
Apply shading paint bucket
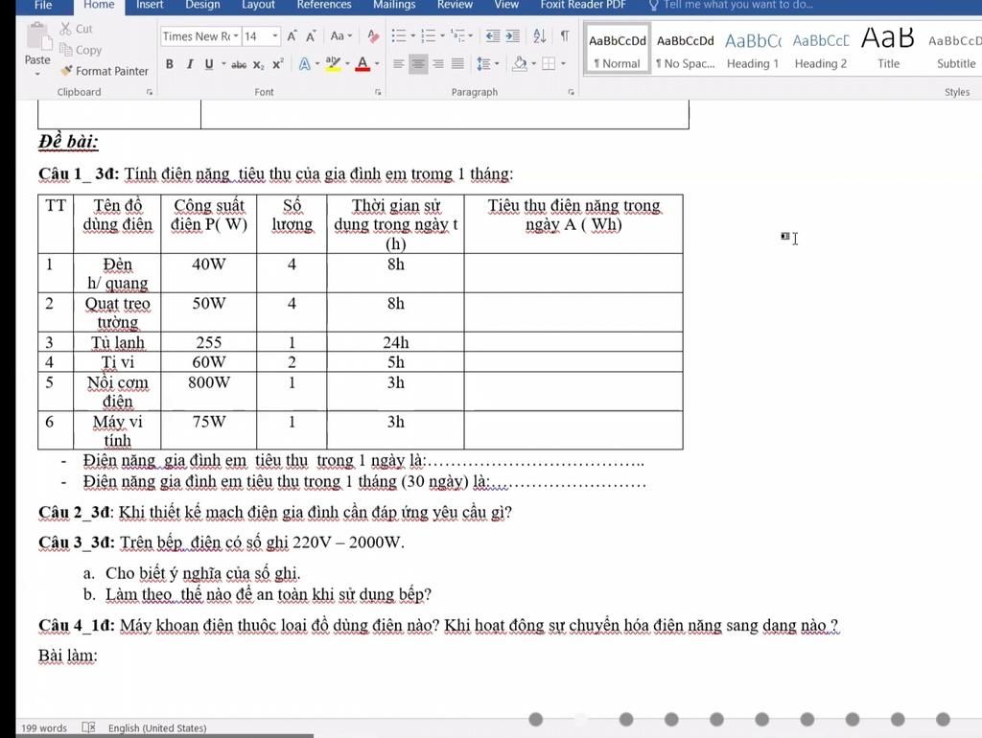tap(519, 64)
